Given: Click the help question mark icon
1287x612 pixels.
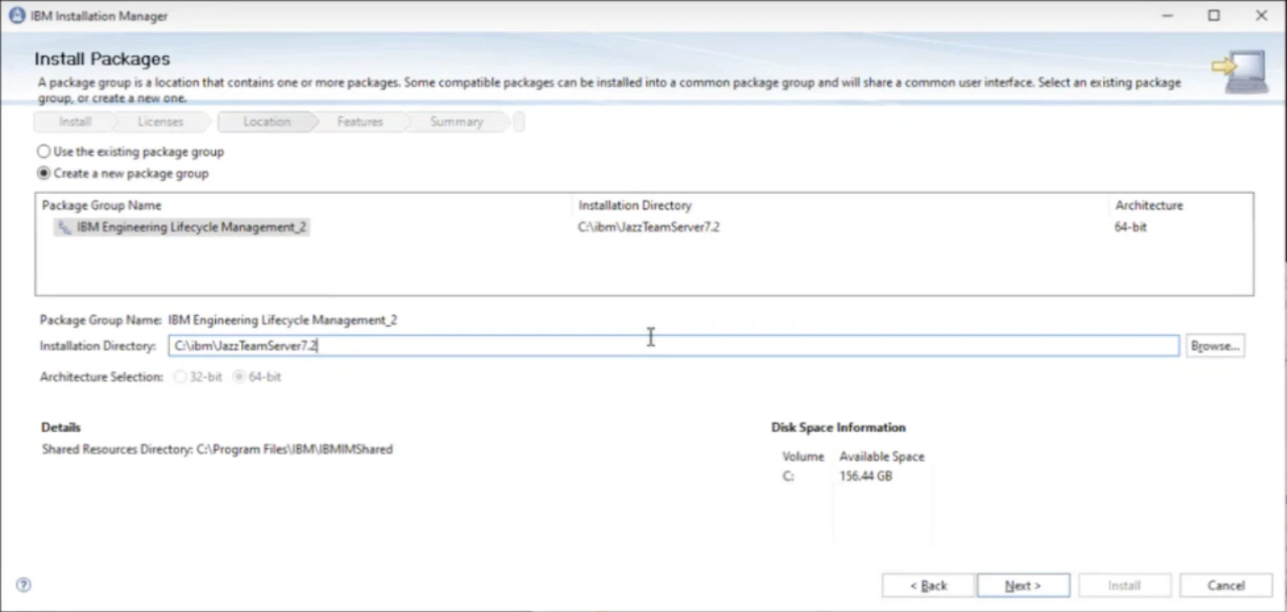Looking at the screenshot, I should coord(23,585).
